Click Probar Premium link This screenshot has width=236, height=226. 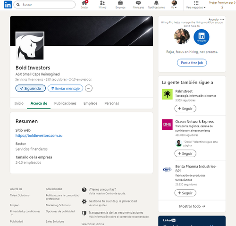pyautogui.click(x=222, y=5)
